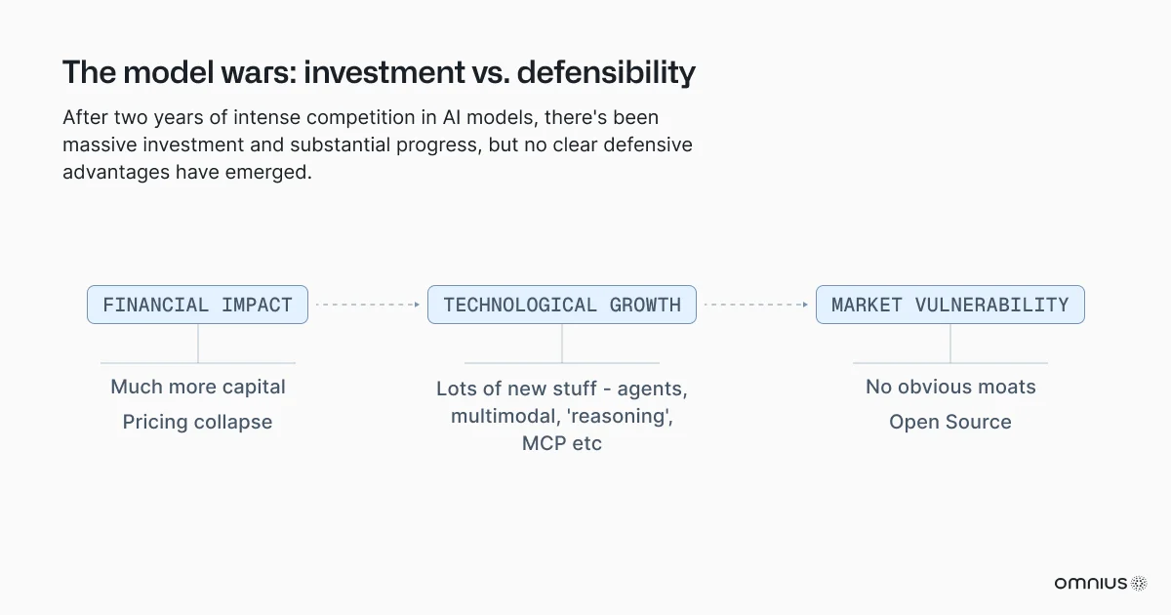Click 'Lots of new stuff - agents' line
This screenshot has height=615, width=1171.
[x=562, y=389]
